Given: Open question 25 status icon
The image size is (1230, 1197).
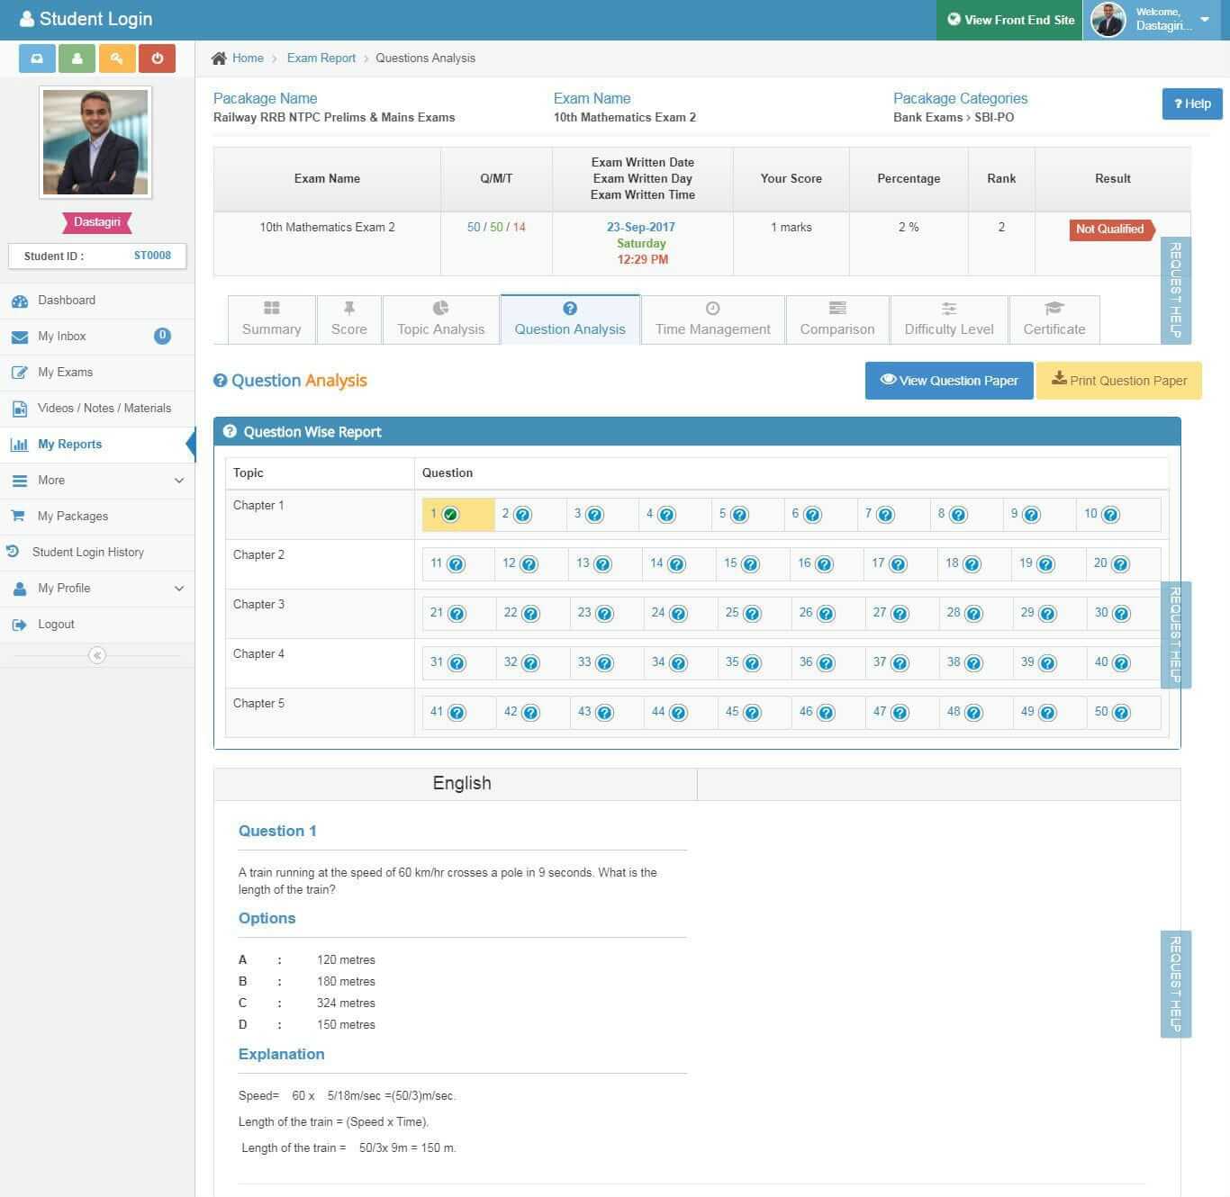Looking at the screenshot, I should 752,614.
